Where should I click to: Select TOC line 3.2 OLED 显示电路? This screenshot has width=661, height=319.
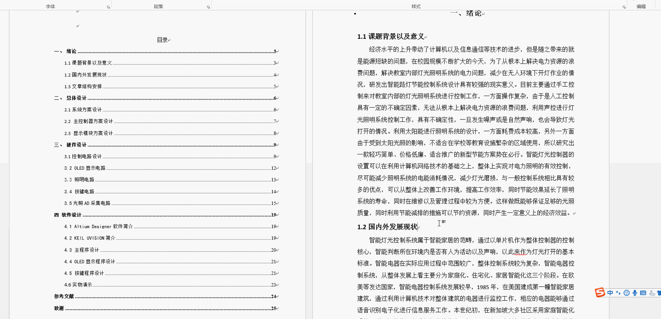point(171,168)
